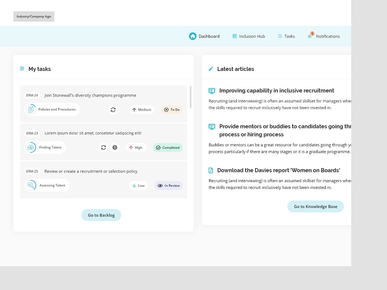Click the exclamation alert icon on ERM-23
The image size is (387, 290).
115,147
